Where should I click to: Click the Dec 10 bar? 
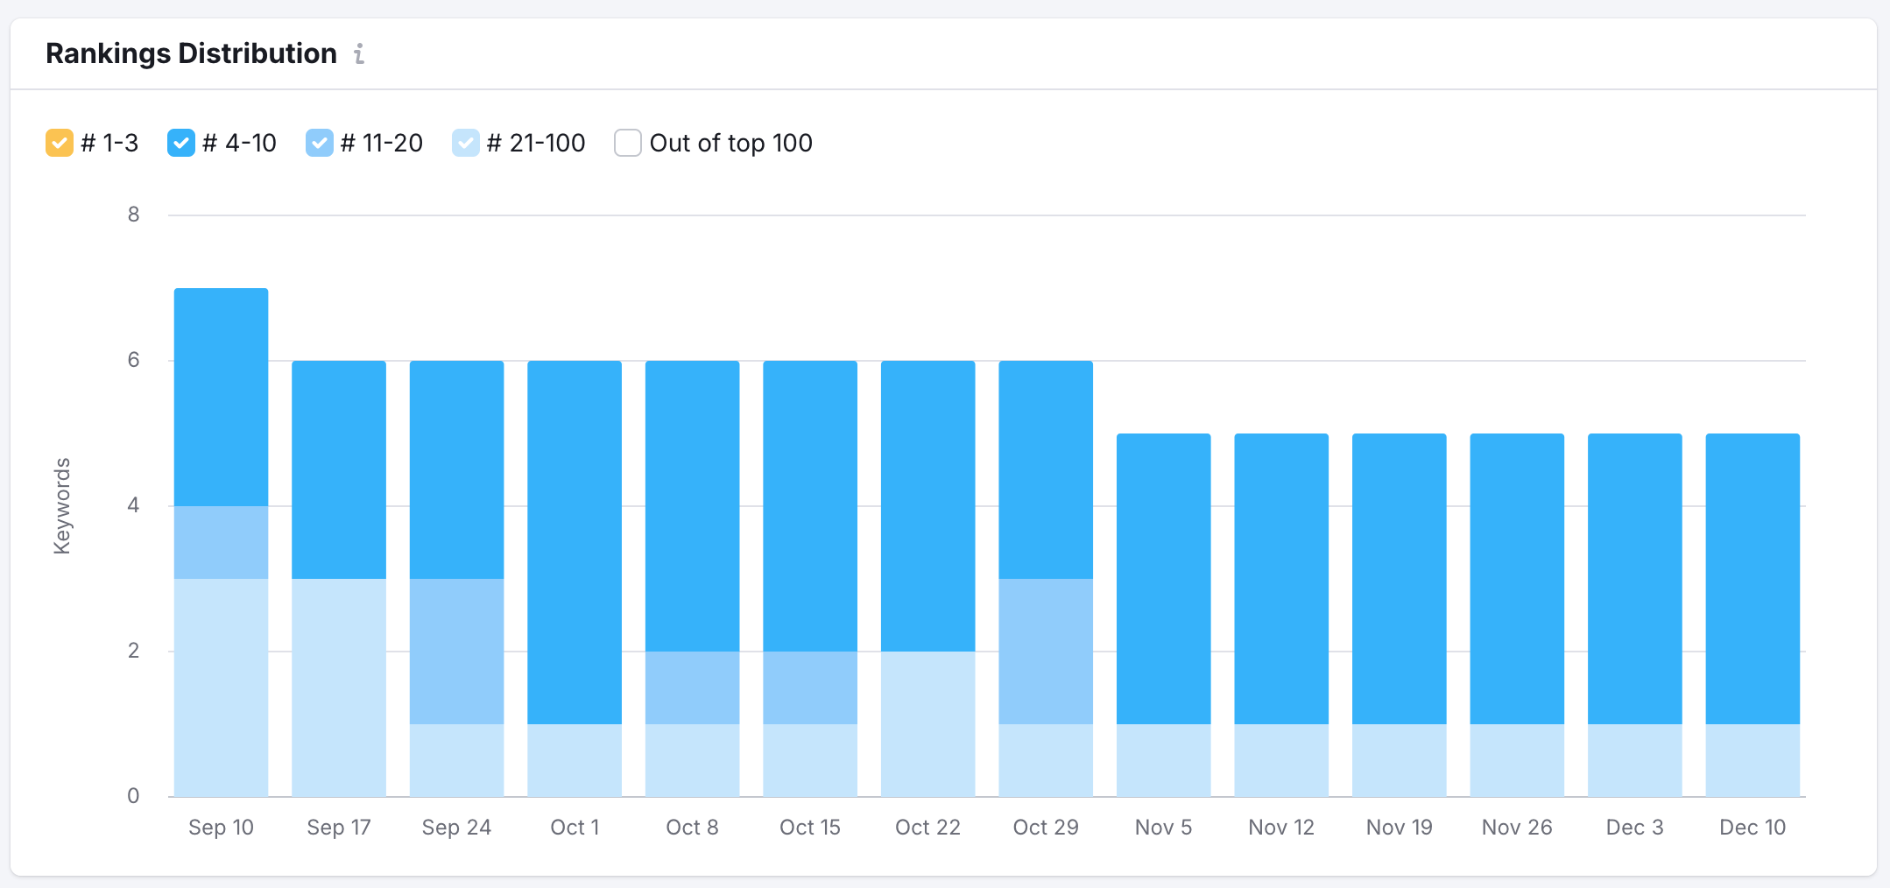tap(1752, 613)
